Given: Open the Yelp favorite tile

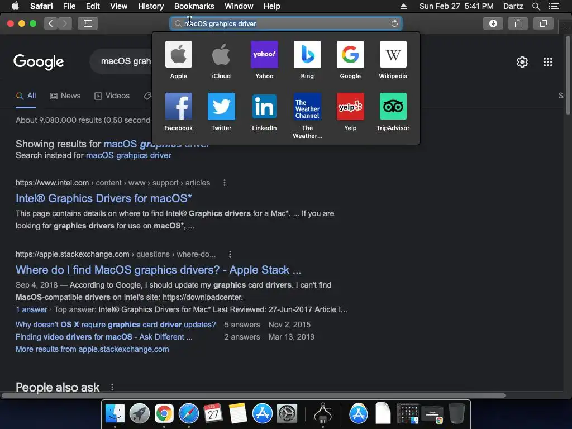Looking at the screenshot, I should (x=350, y=106).
